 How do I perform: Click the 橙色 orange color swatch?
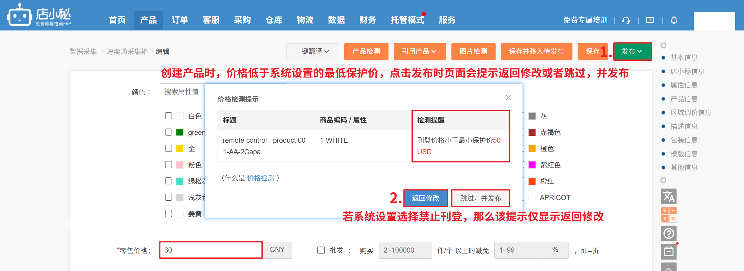point(532,148)
